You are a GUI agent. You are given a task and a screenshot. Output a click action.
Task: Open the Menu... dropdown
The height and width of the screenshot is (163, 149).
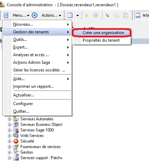(x=21, y=15)
